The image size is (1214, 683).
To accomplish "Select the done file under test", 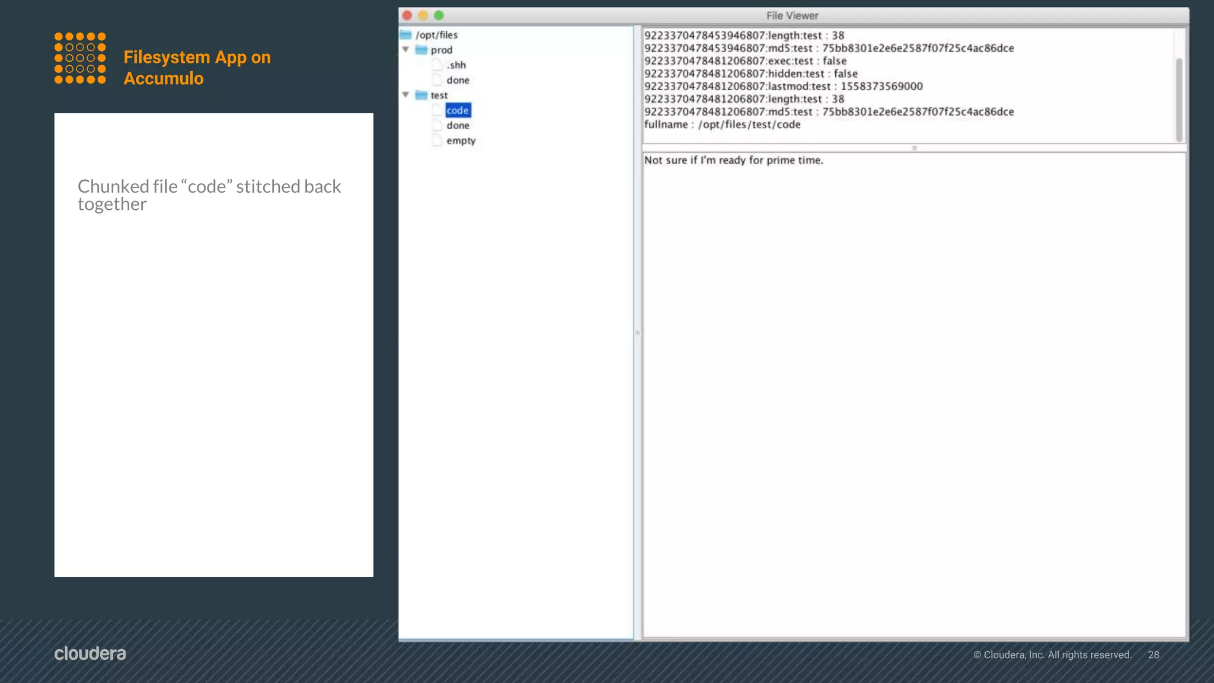I will (x=458, y=125).
